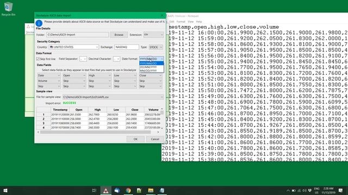
Task: Select YYYY/MM/DD option in date list
Action: click(152, 63)
